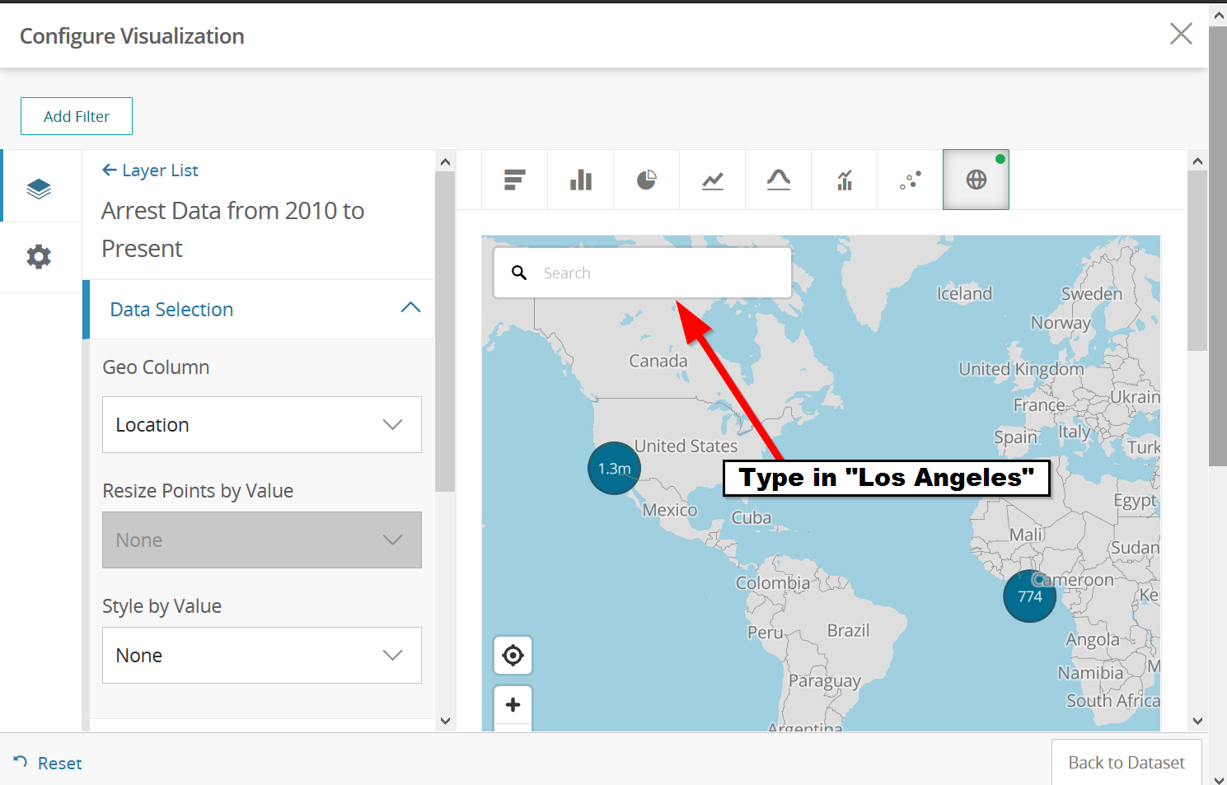Screen dimensions: 1227x785
Task: Select the horizontal bar chart type
Action: tap(514, 180)
